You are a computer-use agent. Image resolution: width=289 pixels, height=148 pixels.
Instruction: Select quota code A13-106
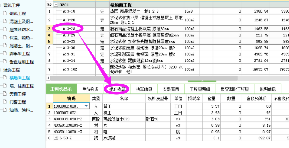click(70, 69)
